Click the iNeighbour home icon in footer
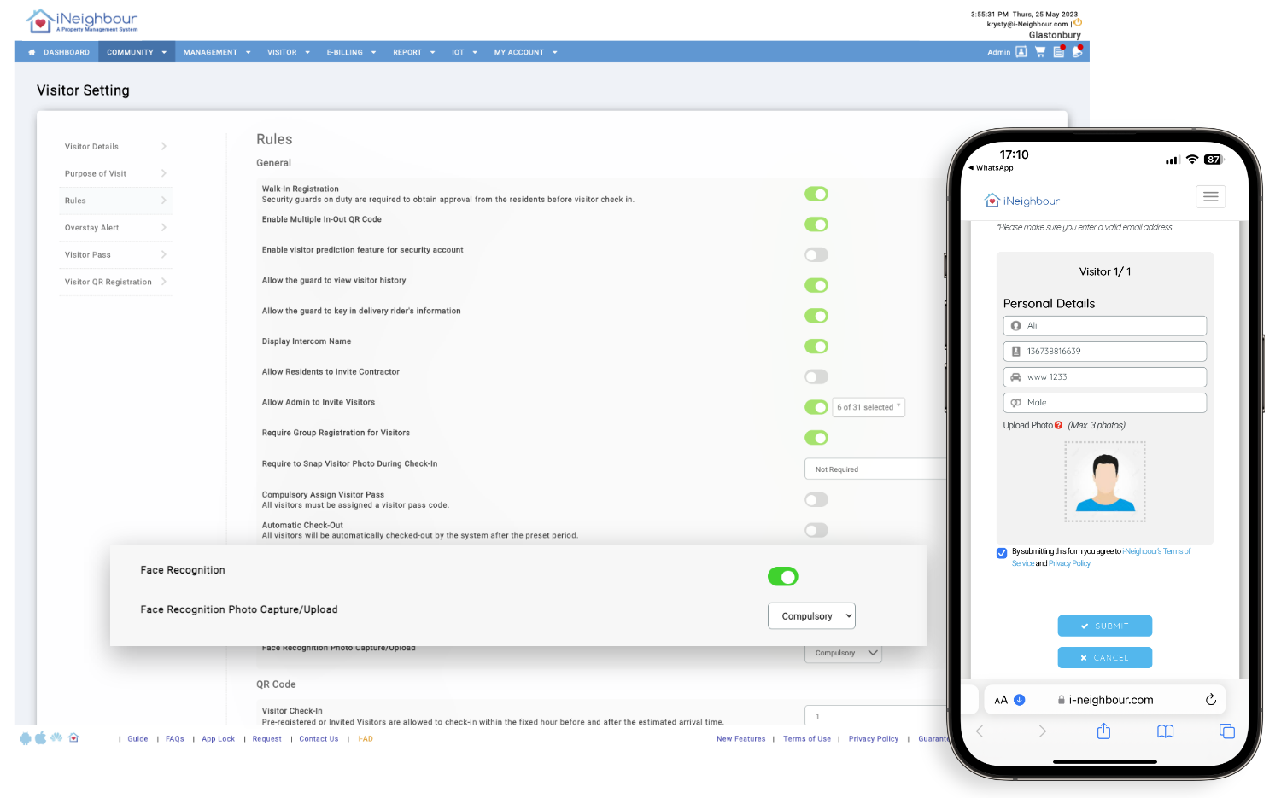Viewport: 1287px width, 798px height. [x=74, y=737]
